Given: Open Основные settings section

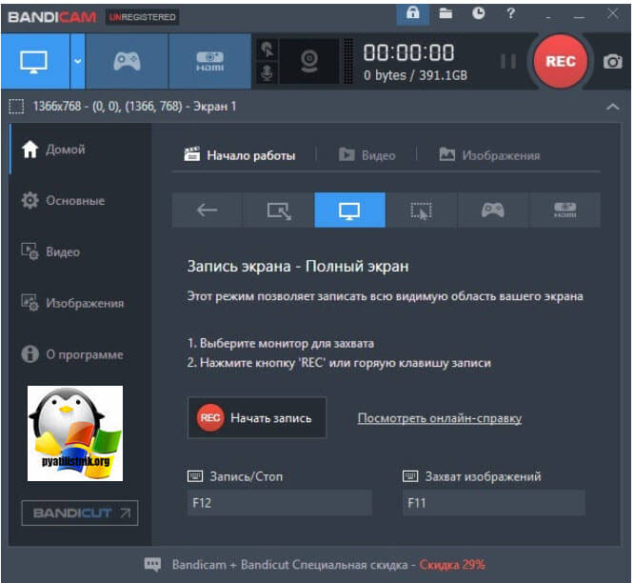Looking at the screenshot, I should (x=63, y=201).
